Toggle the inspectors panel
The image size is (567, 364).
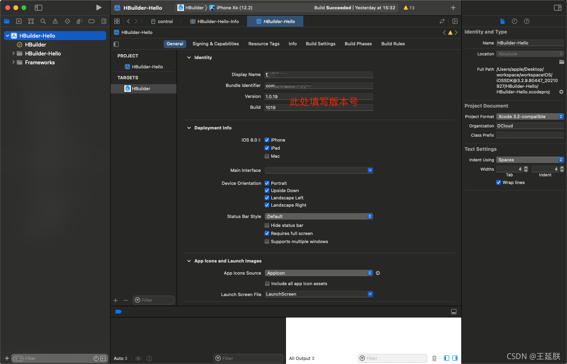click(x=558, y=8)
